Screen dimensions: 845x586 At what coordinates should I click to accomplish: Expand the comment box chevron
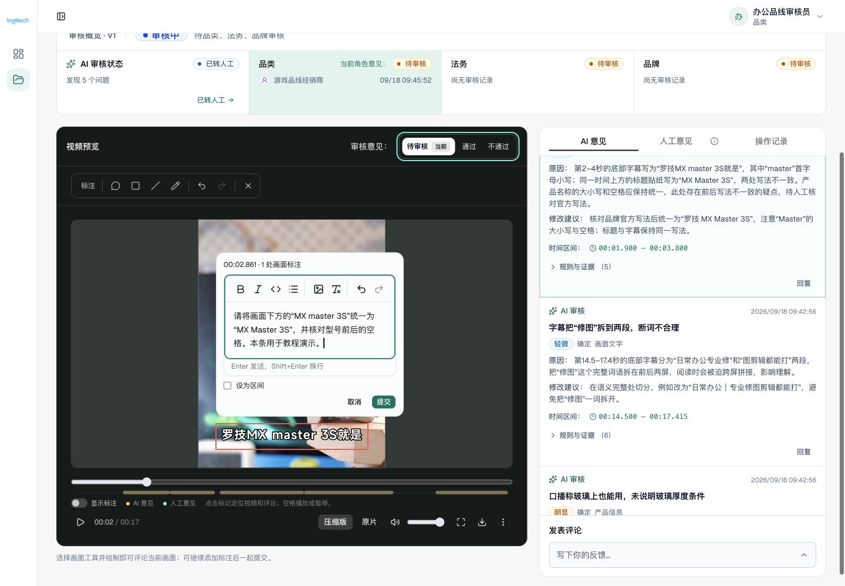click(x=804, y=555)
